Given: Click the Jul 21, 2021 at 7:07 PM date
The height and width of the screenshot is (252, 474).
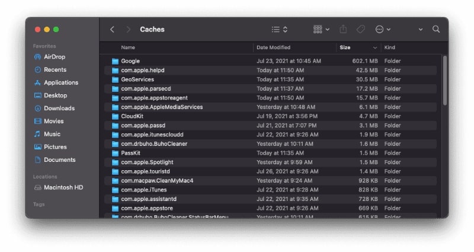Looking at the screenshot, I should coord(287,126).
